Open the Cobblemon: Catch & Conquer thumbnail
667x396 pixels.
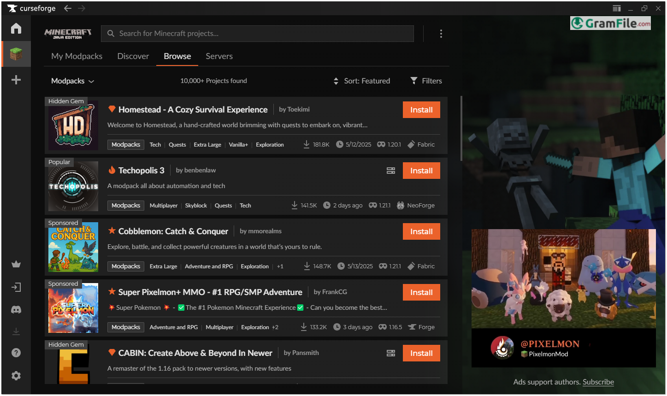73,248
